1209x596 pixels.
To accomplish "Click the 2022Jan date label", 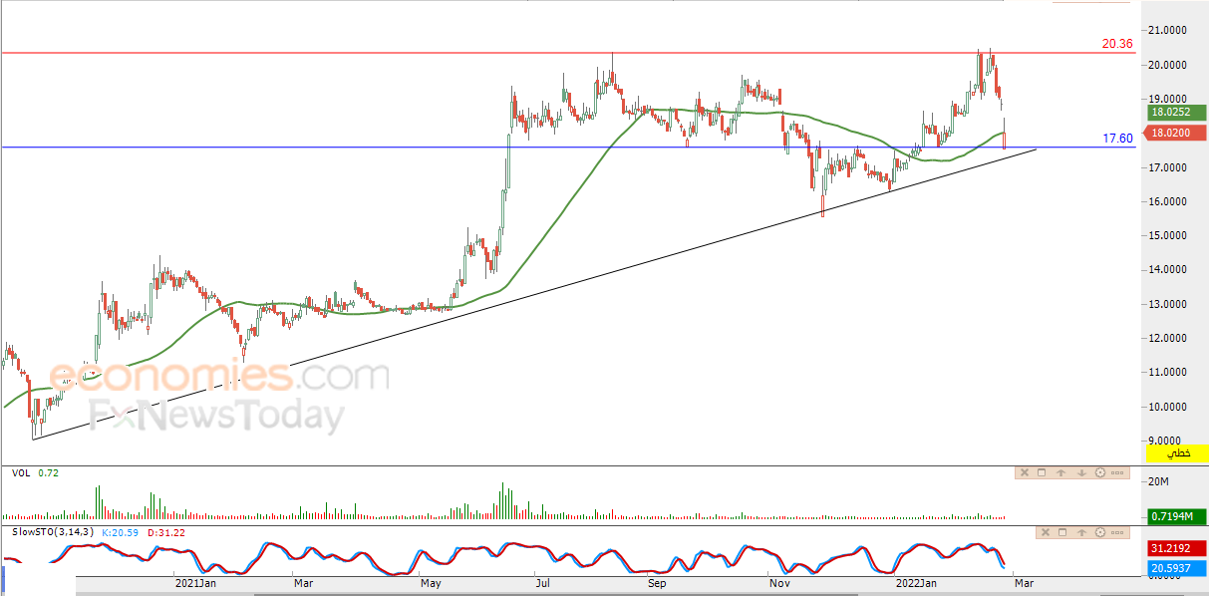I will (x=917, y=582).
